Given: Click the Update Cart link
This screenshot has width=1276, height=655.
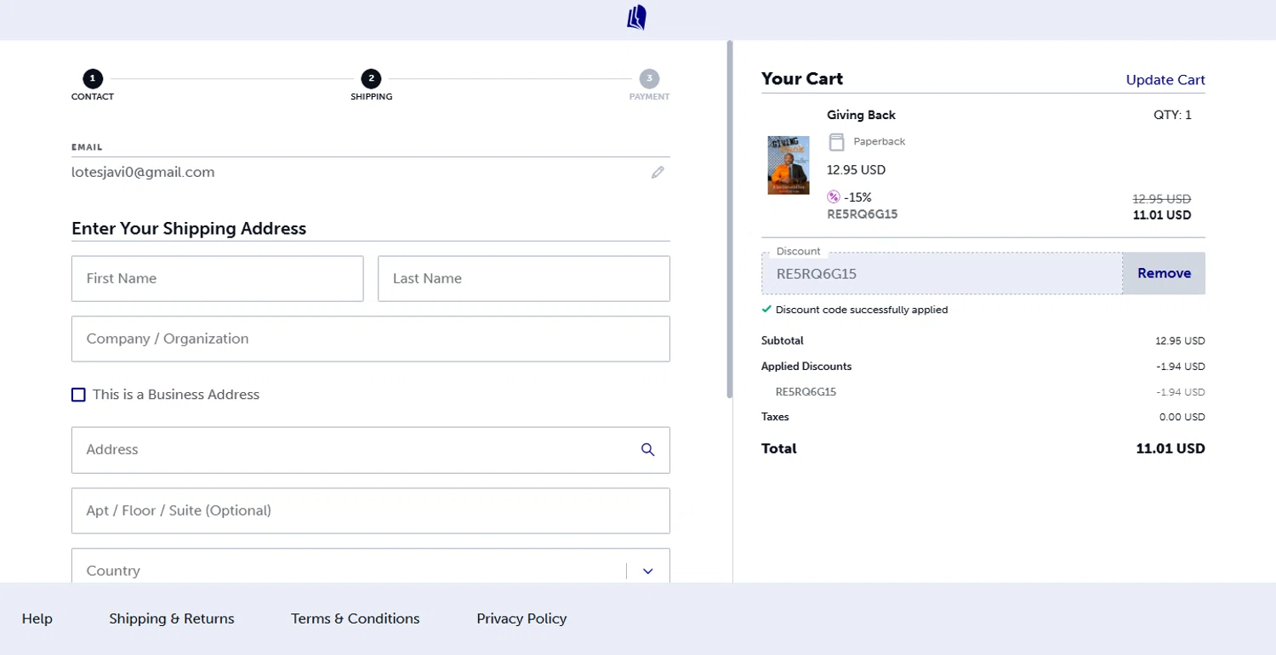Looking at the screenshot, I should [x=1165, y=80].
